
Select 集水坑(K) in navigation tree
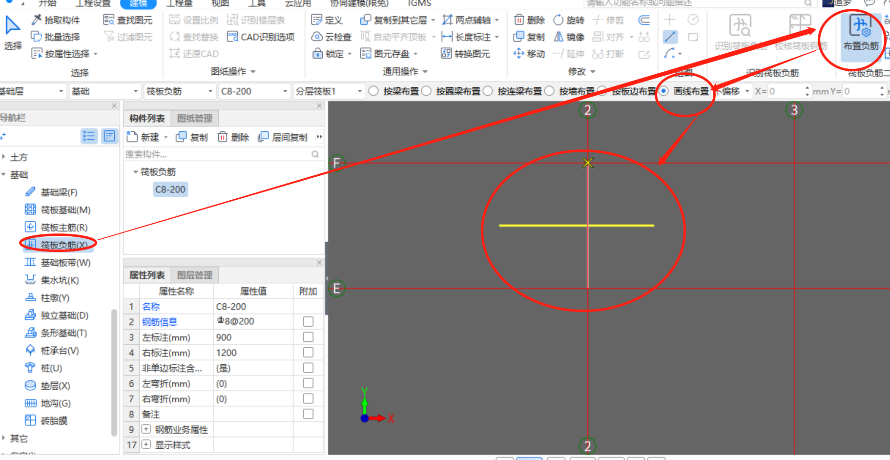pos(52,280)
